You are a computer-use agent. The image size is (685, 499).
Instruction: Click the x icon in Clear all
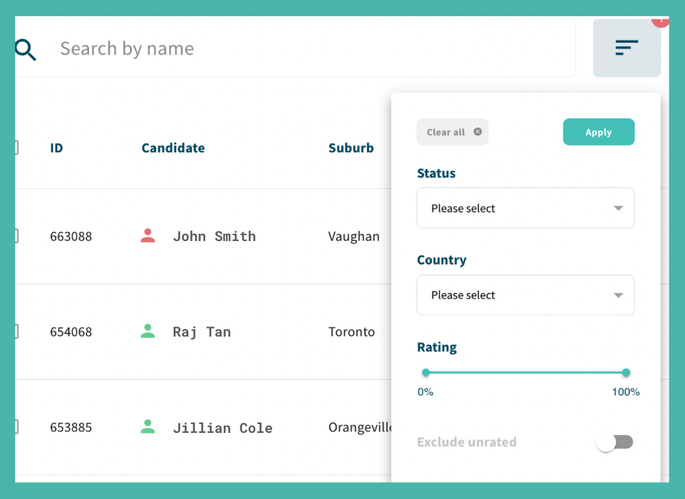coord(478,132)
